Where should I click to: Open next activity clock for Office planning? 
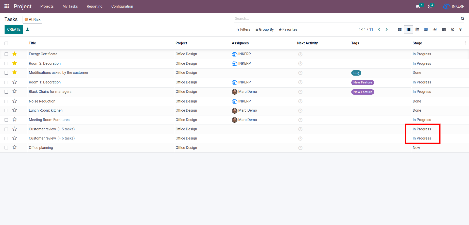(x=300, y=148)
